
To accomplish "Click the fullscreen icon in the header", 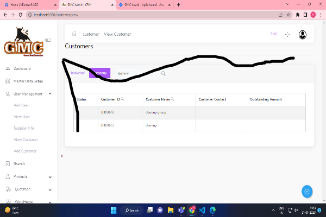I will [287, 34].
